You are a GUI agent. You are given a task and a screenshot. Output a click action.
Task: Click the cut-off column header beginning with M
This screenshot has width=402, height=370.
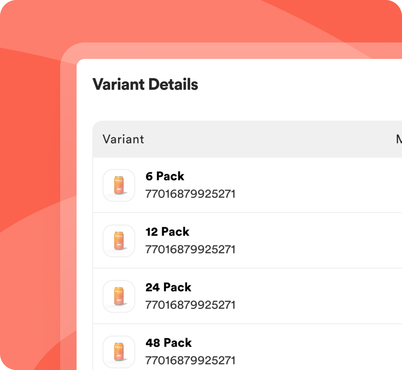tap(399, 139)
